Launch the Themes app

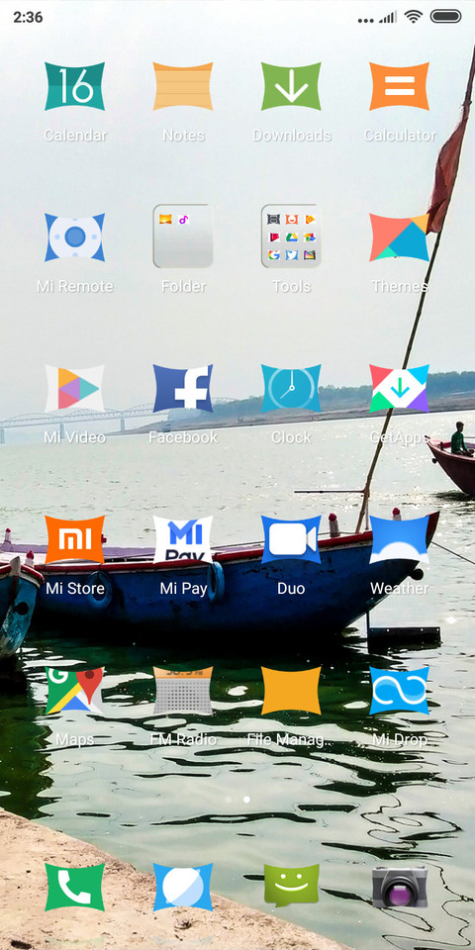[x=399, y=237]
